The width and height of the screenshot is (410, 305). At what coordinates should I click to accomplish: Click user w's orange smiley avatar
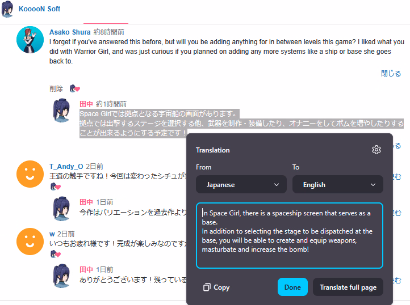pos(30,242)
